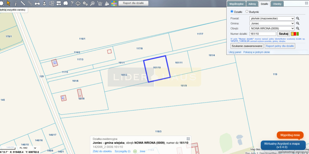Click the Inne link in popup
The image size is (309, 154).
142,151
